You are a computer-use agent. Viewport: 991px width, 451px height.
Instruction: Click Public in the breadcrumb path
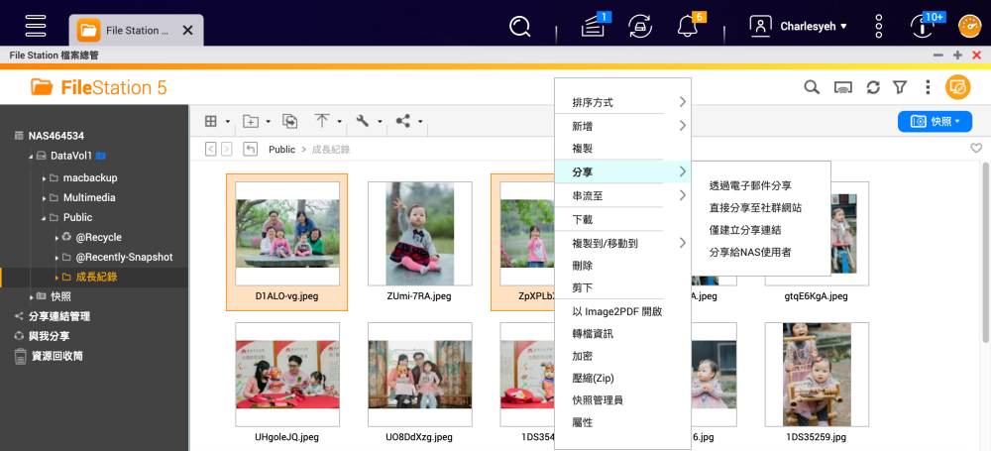click(x=281, y=150)
